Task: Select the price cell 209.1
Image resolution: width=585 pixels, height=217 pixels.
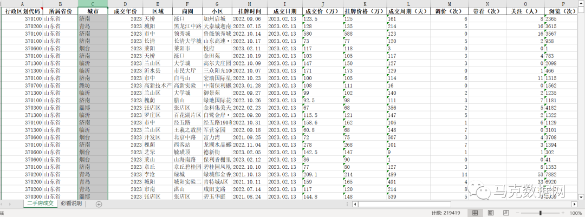Action: pyautogui.click(x=322, y=174)
